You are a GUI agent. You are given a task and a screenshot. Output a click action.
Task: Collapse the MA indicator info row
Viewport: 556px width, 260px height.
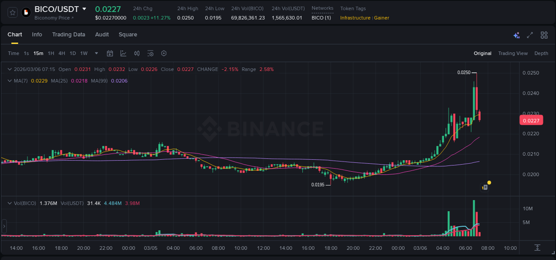pyautogui.click(x=9, y=81)
